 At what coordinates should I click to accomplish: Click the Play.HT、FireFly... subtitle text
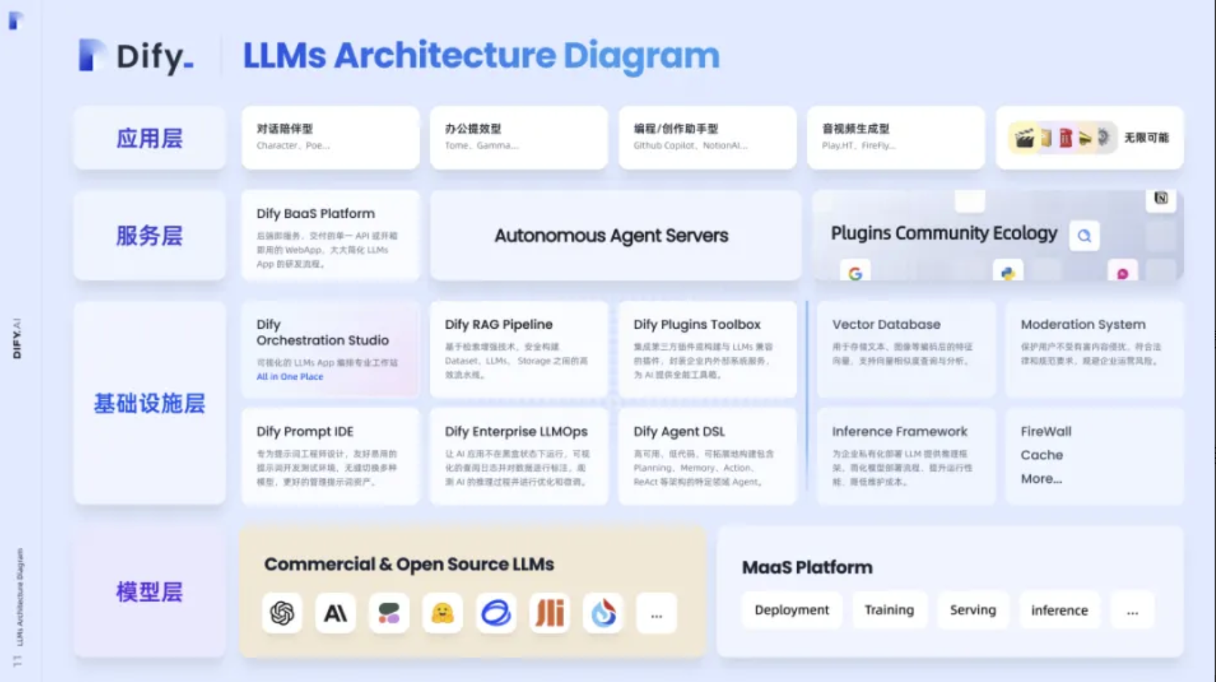point(858,146)
